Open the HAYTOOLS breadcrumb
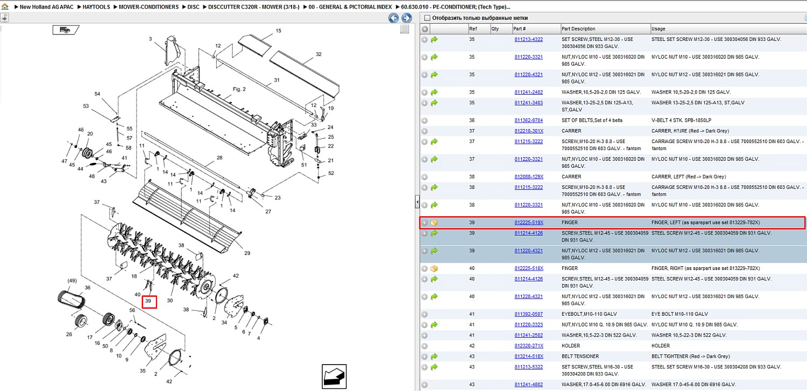 (x=97, y=7)
